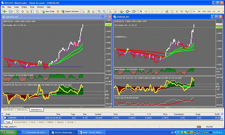Open the Indicators list dropdown
This screenshot has height=135, width=225.
(x=122, y=12)
